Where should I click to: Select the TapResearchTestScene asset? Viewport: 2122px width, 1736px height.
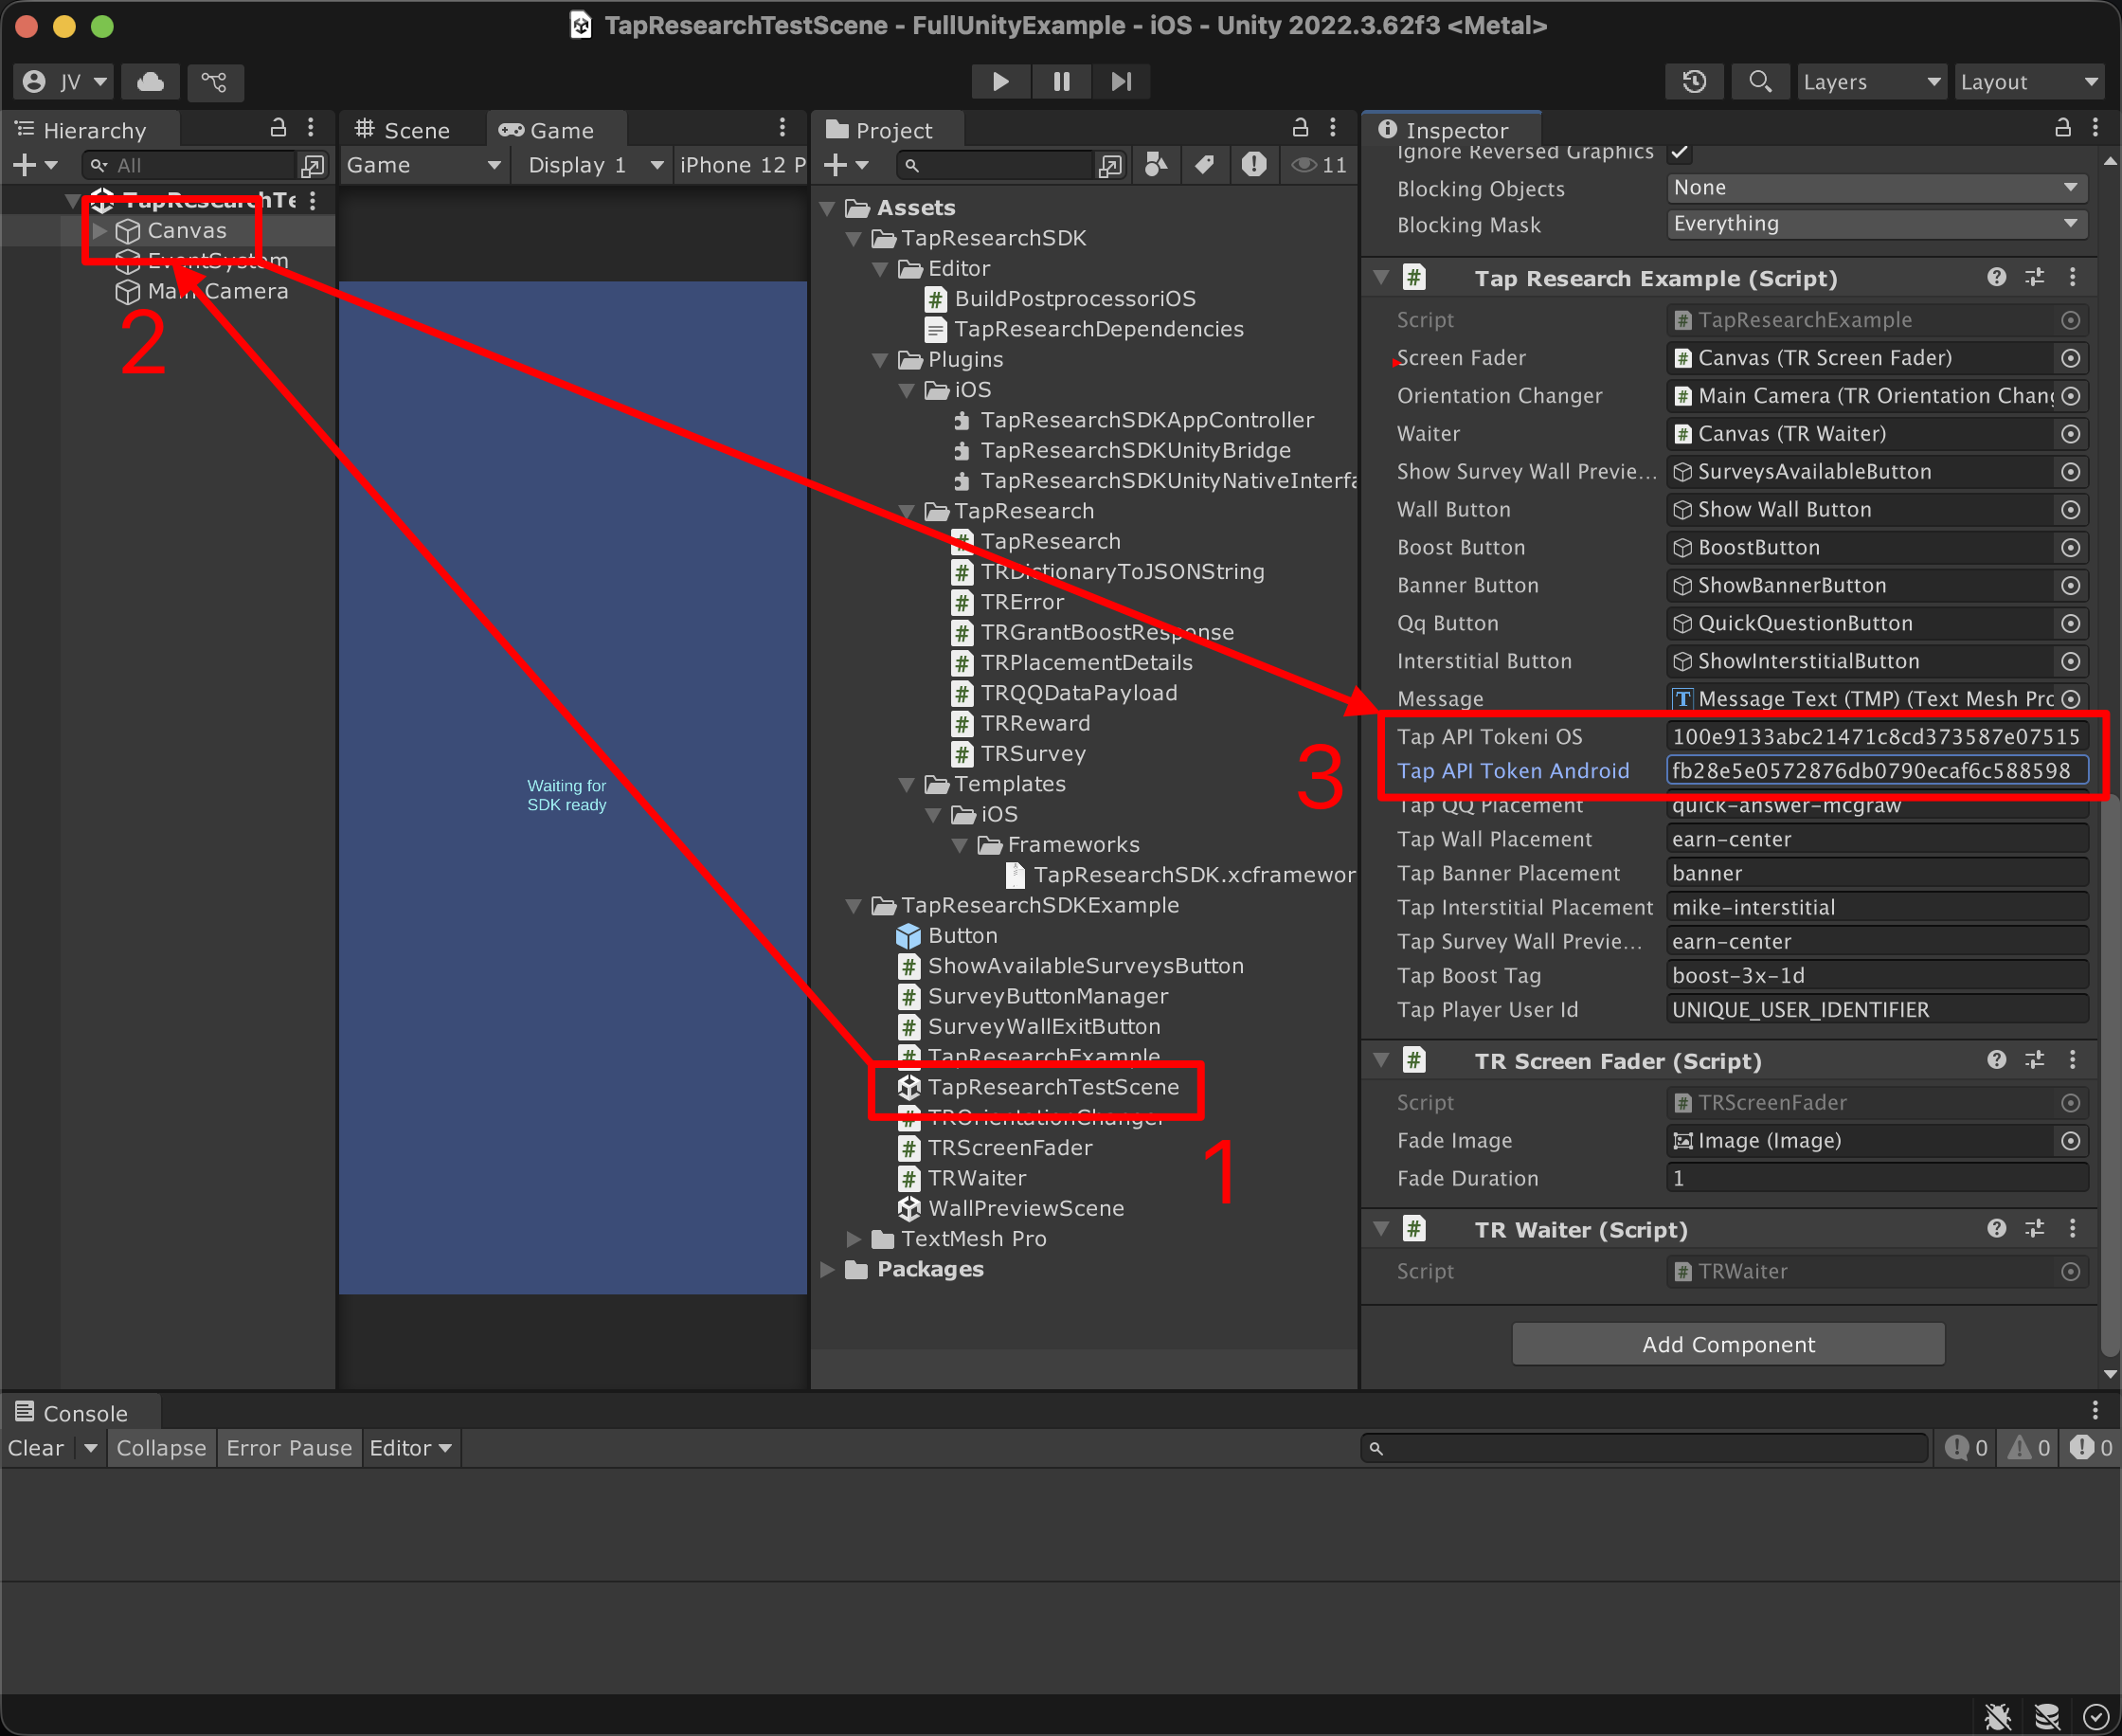click(1039, 1087)
